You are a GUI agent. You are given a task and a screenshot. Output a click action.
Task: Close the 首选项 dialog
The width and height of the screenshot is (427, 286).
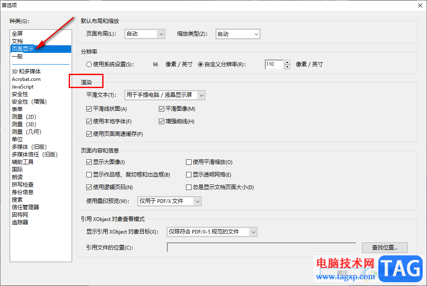420,5
